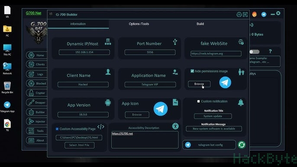Screen dimensions: 297x167
Task: Open the G700.Net link in main window
Action: tap(33, 13)
